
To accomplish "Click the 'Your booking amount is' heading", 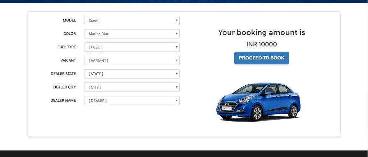I will (x=262, y=33).
